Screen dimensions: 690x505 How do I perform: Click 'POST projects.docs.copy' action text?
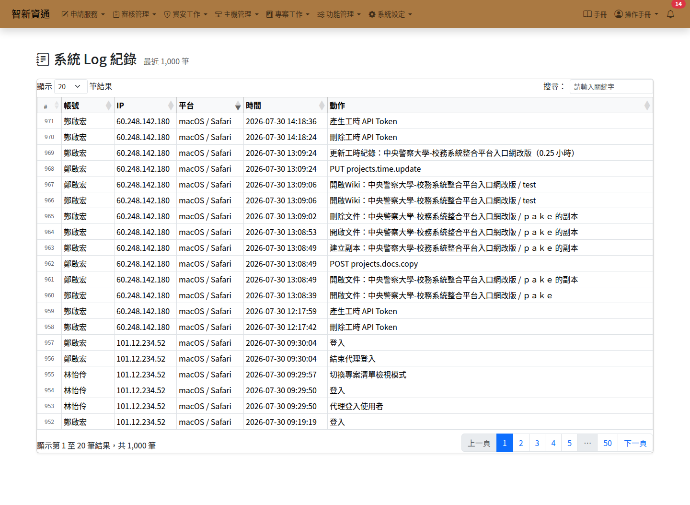tap(374, 264)
